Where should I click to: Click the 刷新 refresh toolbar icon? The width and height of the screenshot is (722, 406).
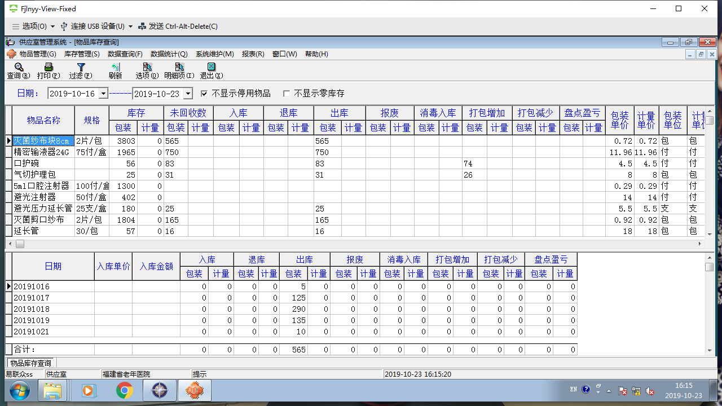tap(115, 67)
